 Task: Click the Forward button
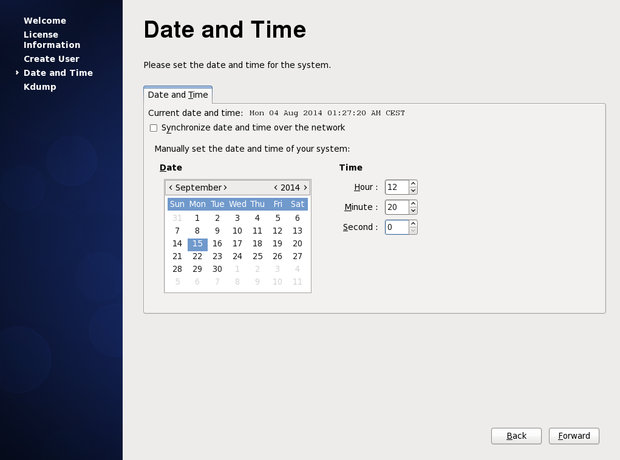573,436
